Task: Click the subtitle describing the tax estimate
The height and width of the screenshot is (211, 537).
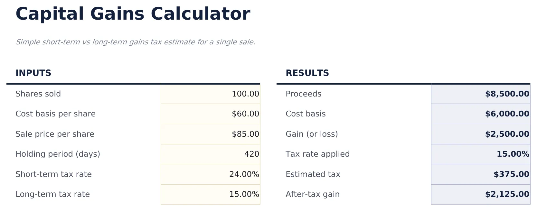Action: point(136,41)
